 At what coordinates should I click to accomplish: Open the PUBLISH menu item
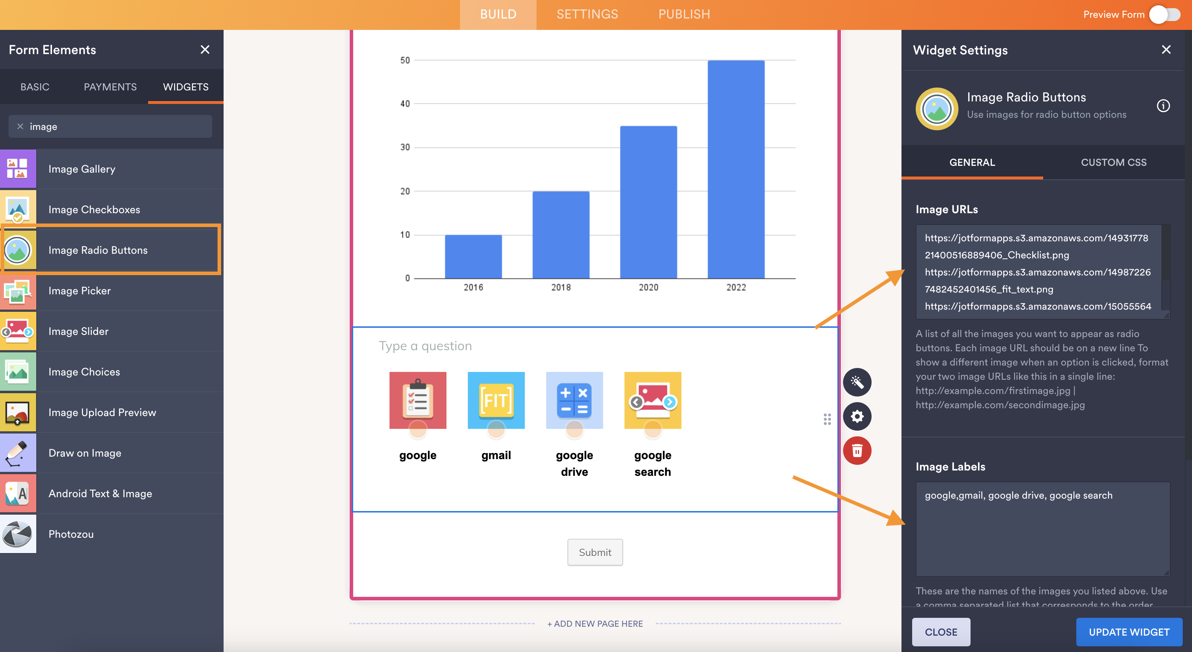tap(683, 14)
